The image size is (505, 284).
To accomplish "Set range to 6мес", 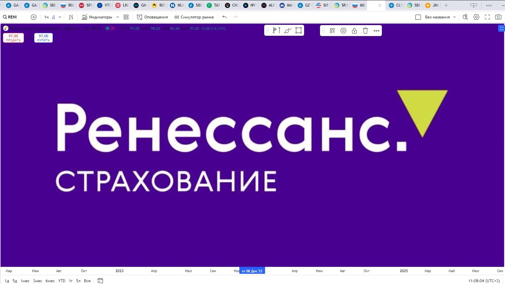I will [x=50, y=281].
